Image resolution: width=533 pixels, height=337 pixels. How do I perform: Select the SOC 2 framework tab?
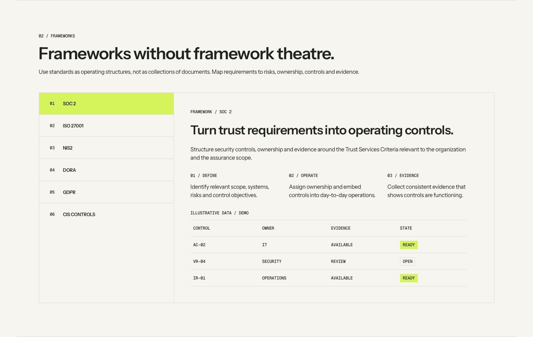(x=106, y=104)
